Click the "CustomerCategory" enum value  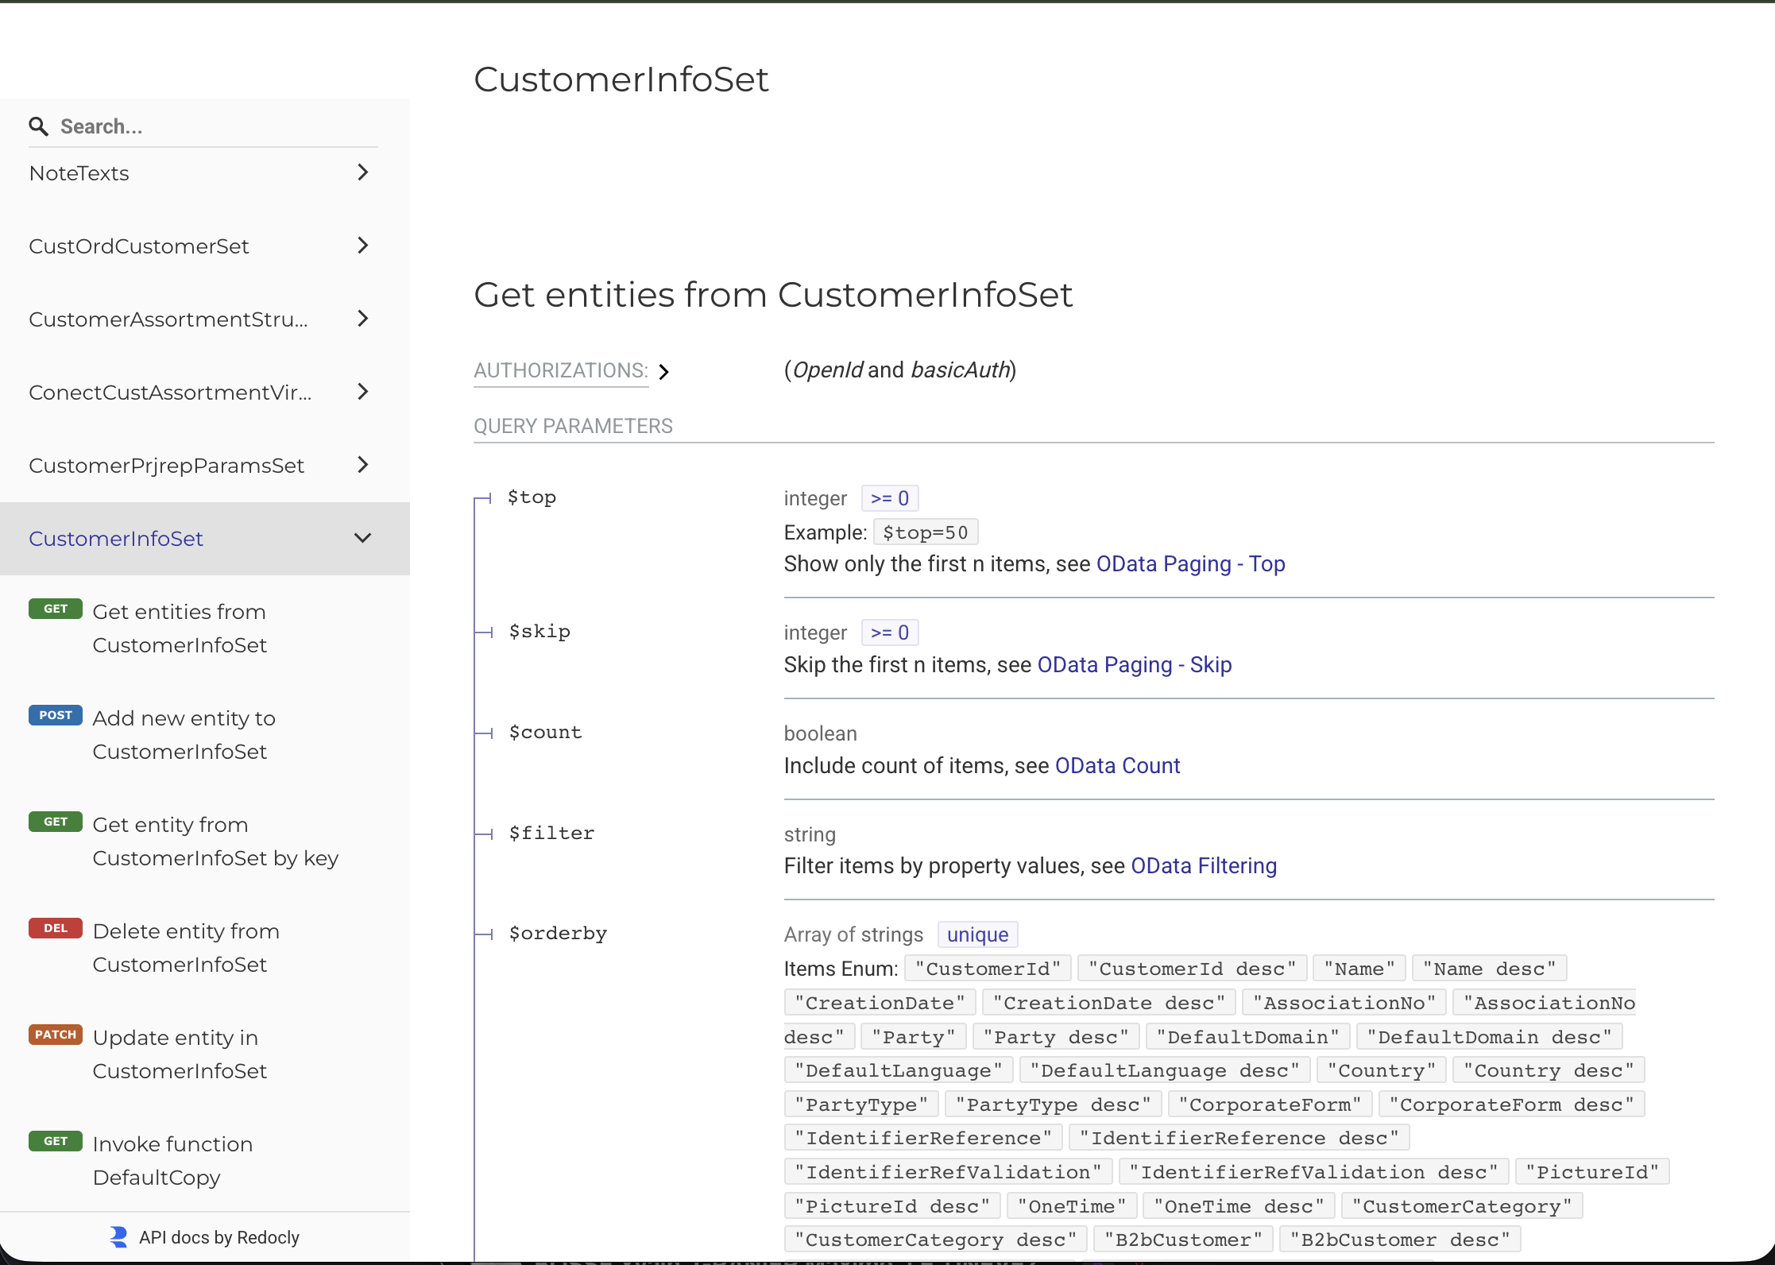coord(1462,1206)
